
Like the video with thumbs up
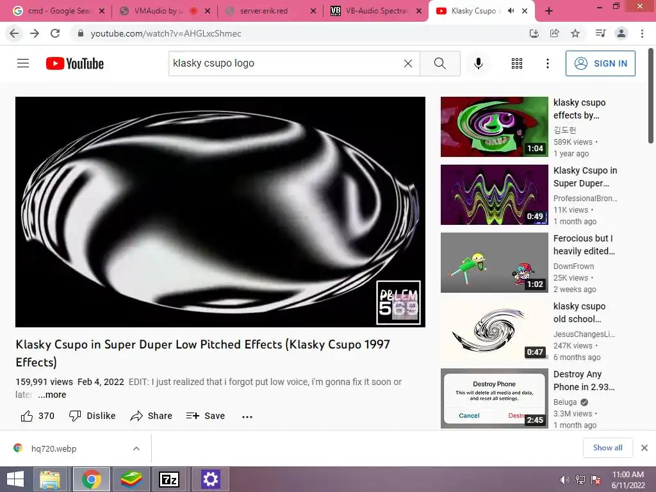38,416
